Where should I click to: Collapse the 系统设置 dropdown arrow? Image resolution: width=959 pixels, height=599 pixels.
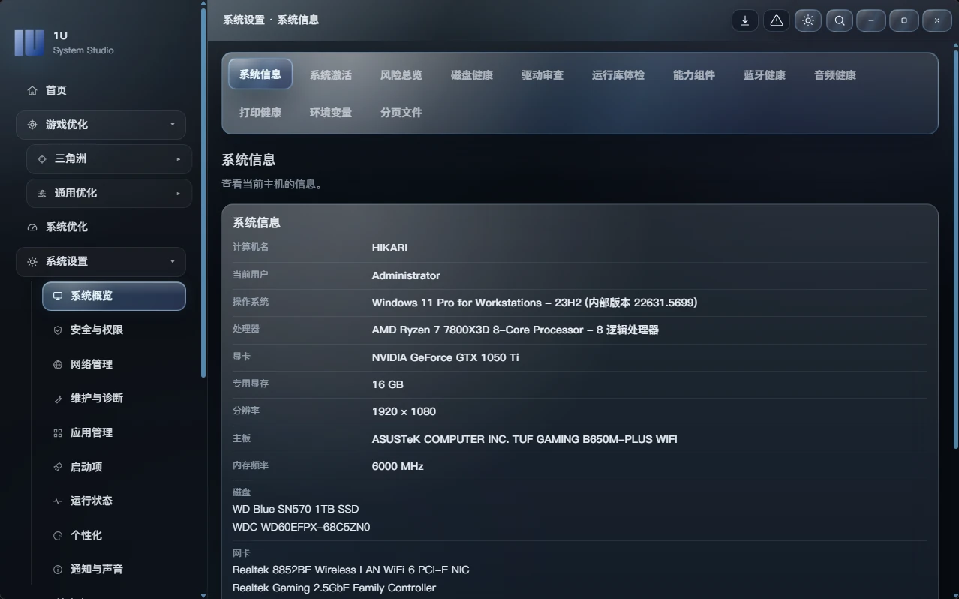point(173,261)
